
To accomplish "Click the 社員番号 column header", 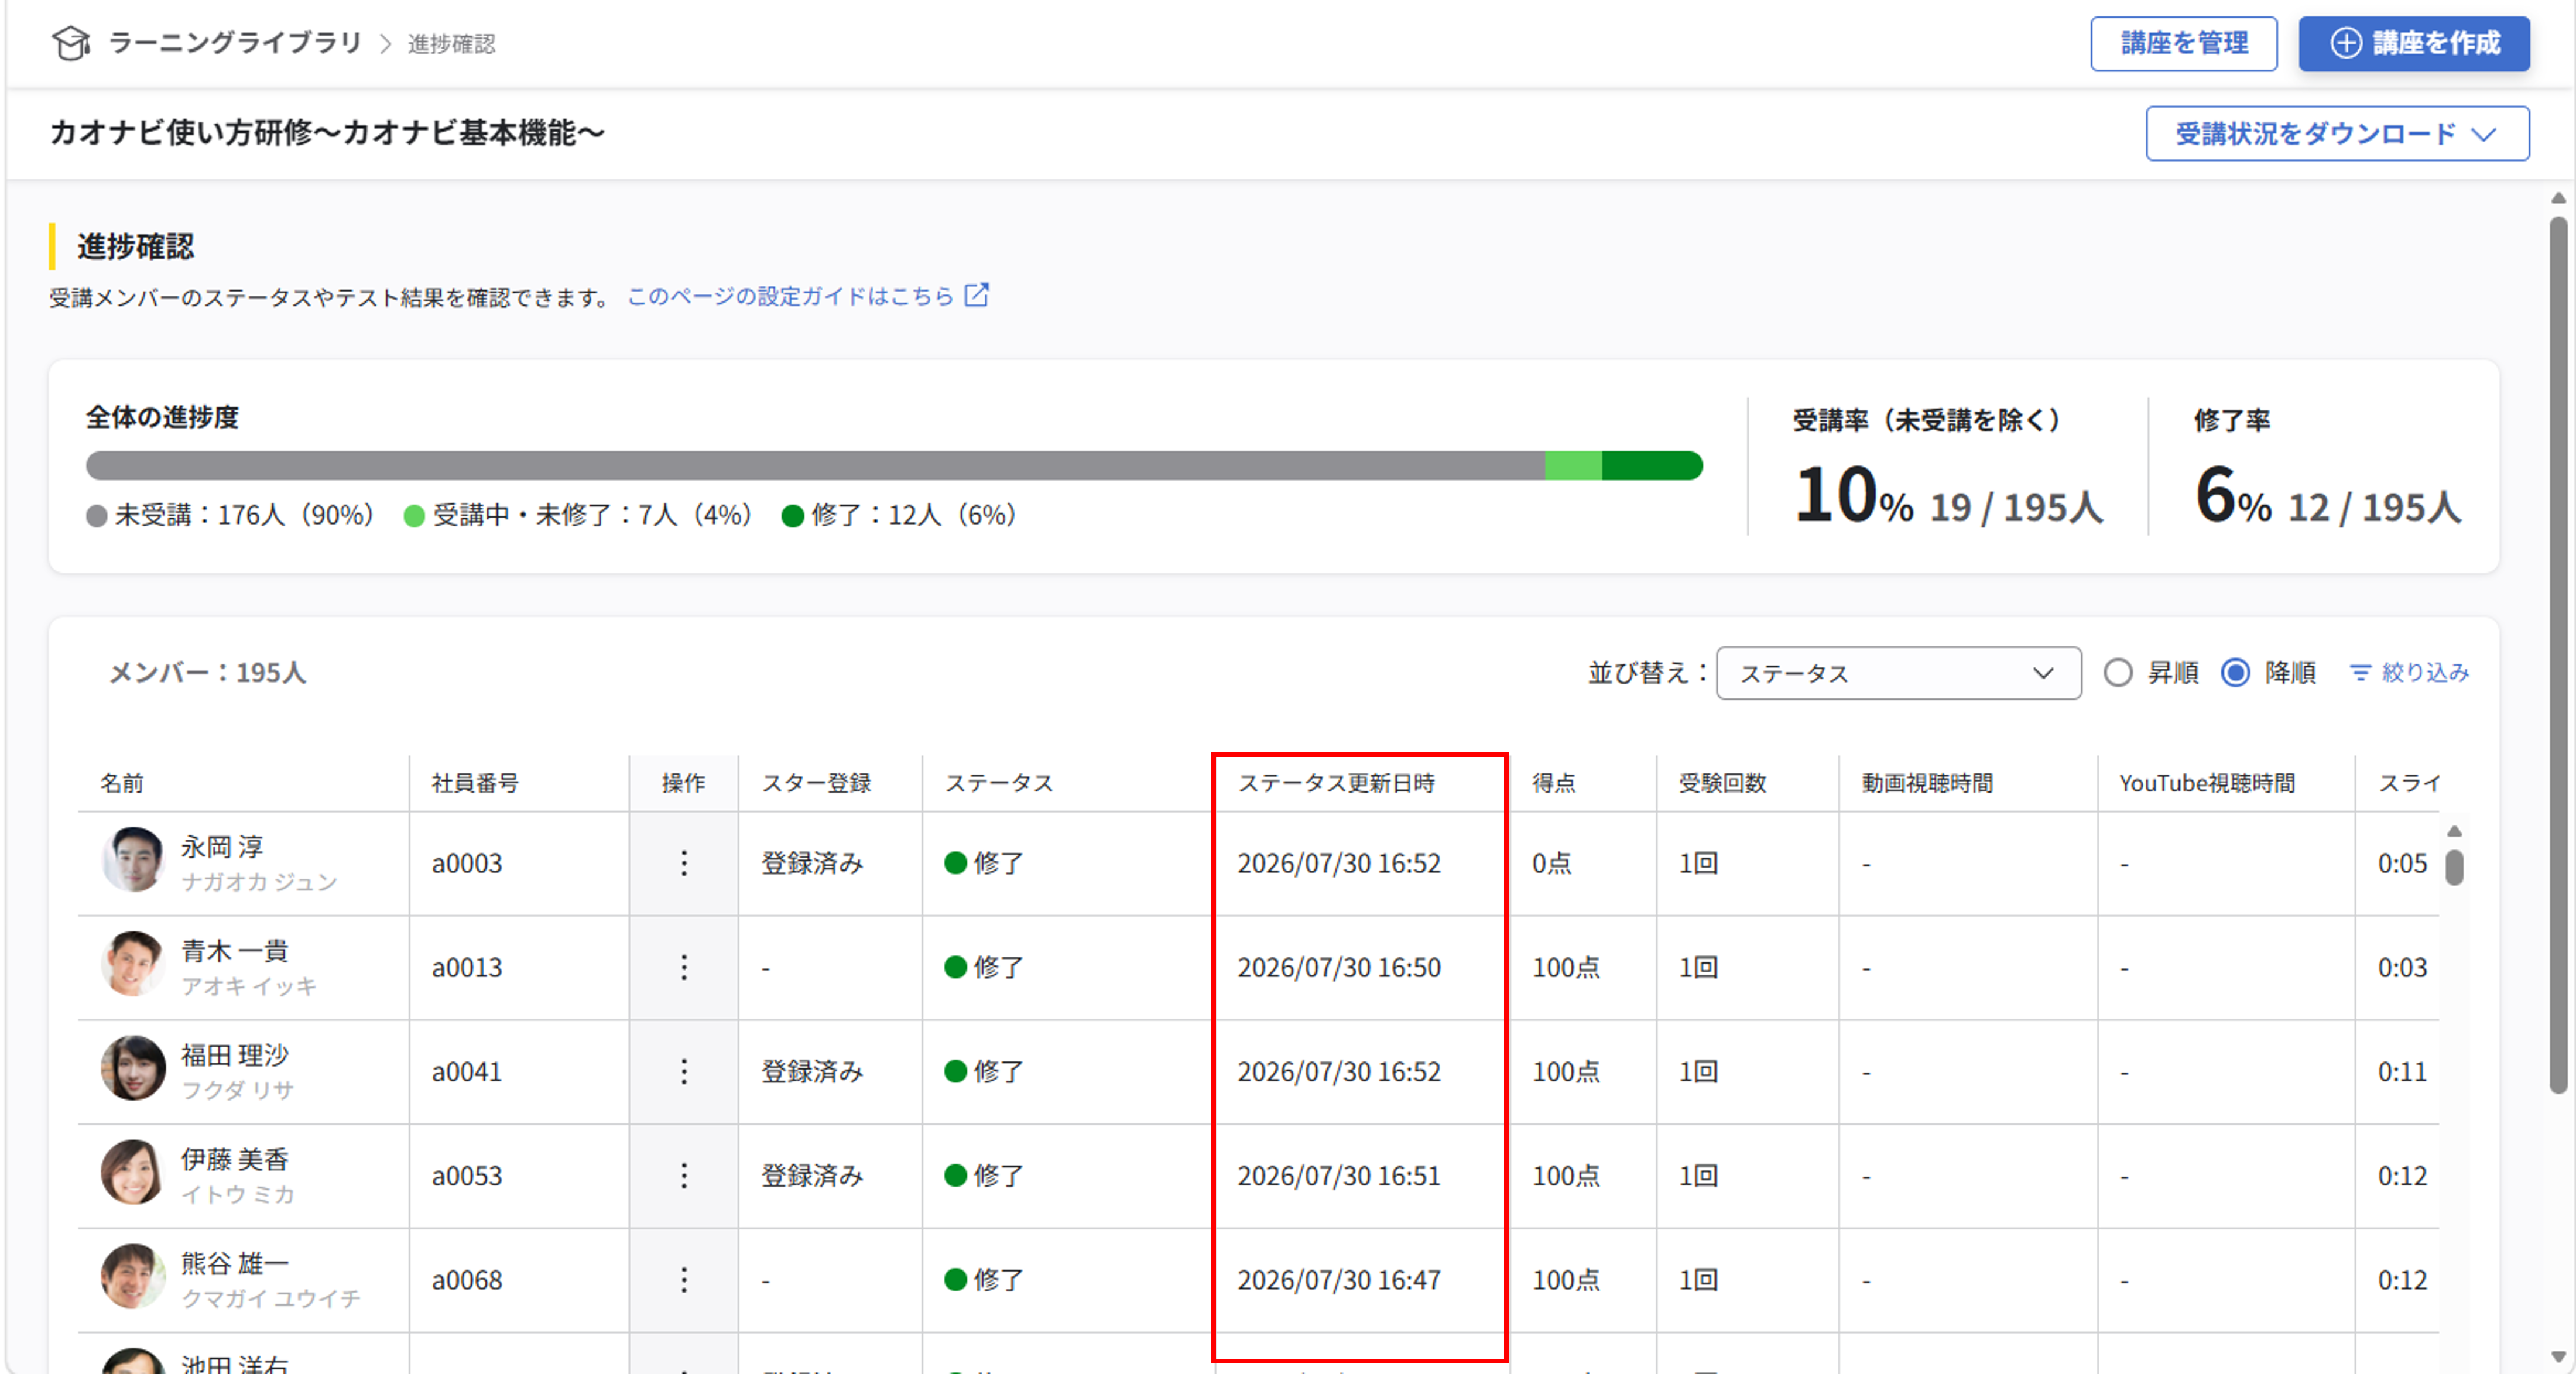I will pyautogui.click(x=475, y=783).
